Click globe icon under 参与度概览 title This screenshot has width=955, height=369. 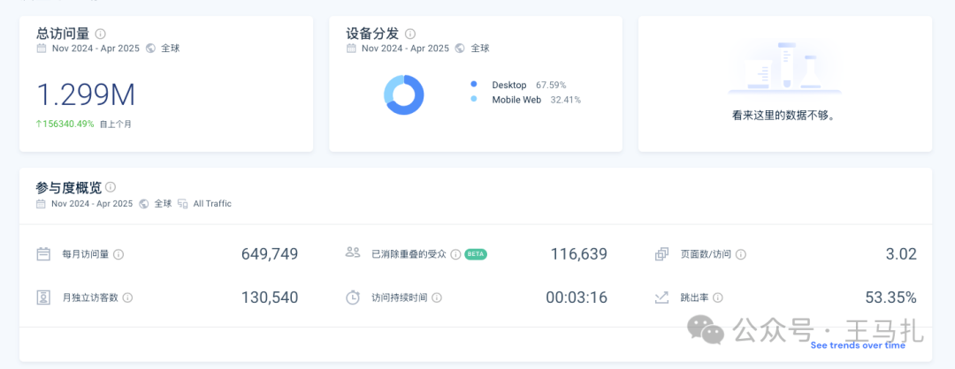click(144, 204)
